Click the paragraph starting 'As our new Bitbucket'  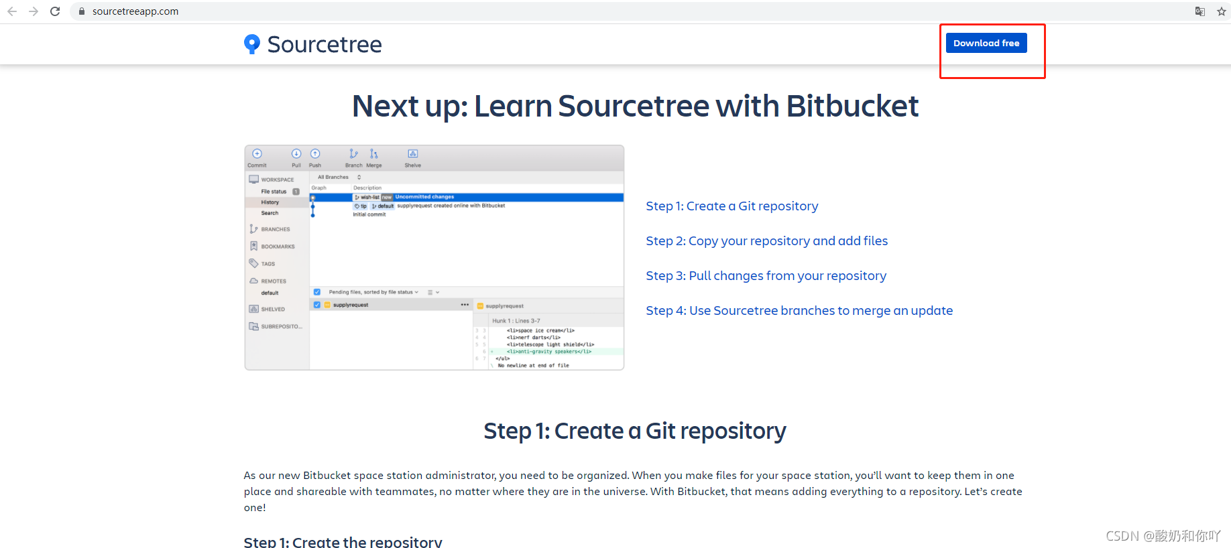pyautogui.click(x=633, y=492)
